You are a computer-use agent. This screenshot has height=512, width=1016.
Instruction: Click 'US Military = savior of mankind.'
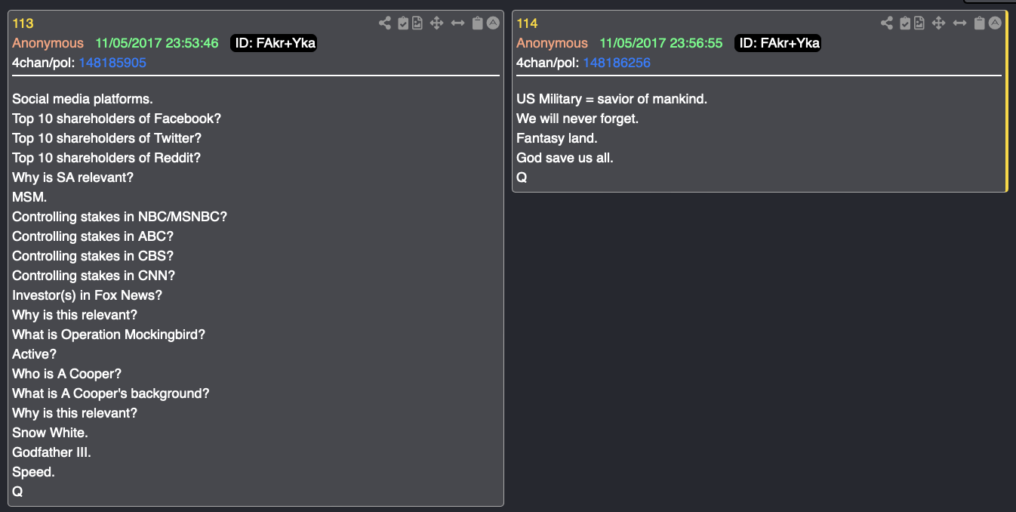[611, 99]
